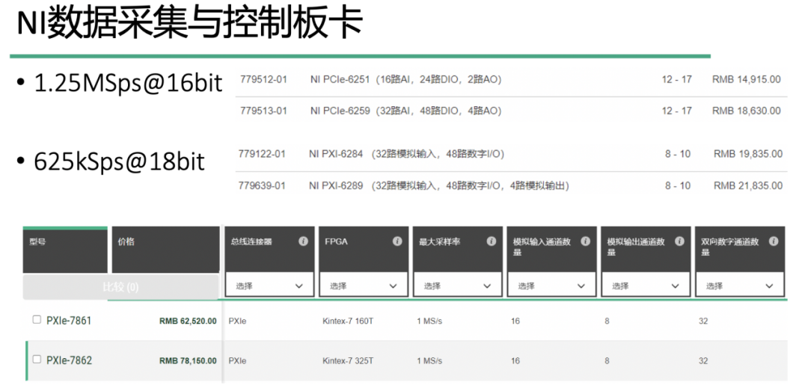
Task: Click the slide title NI数据采集与控制板卡
Action: tap(189, 24)
